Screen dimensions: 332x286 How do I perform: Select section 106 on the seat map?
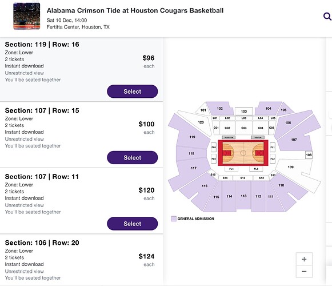288,123
